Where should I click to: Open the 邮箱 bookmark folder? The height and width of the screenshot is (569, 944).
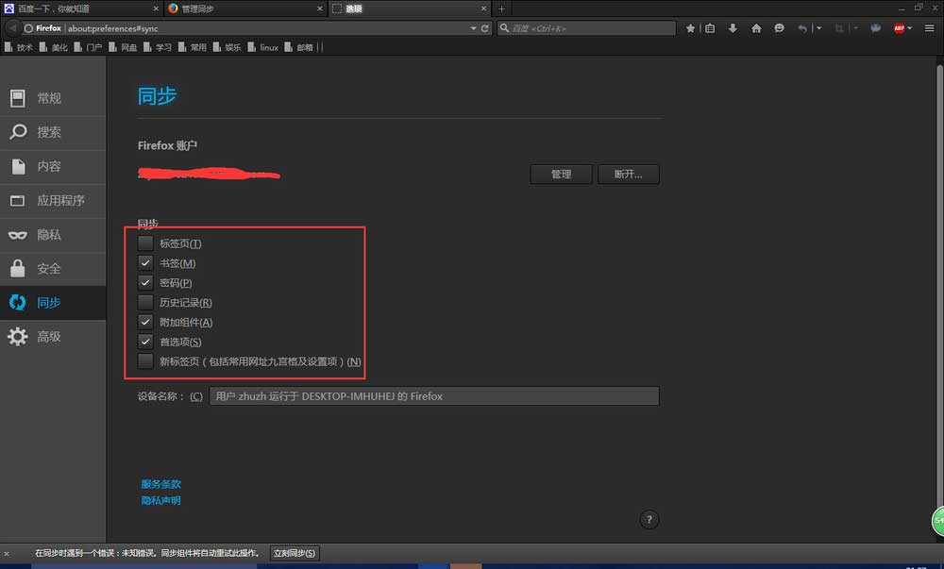298,47
